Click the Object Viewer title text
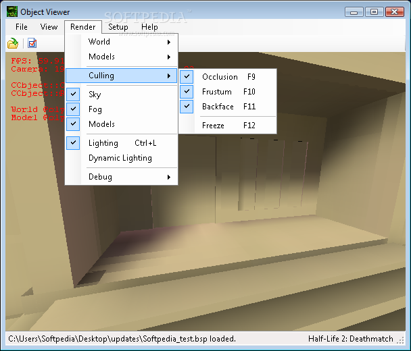411x351 pixels. 45,12
